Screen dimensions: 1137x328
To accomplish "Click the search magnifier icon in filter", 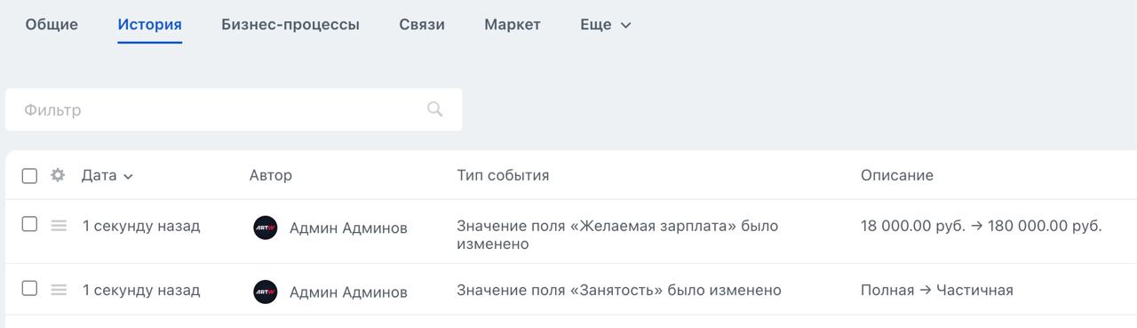I will (434, 109).
